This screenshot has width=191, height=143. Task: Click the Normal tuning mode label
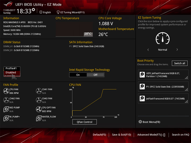pos(163,50)
